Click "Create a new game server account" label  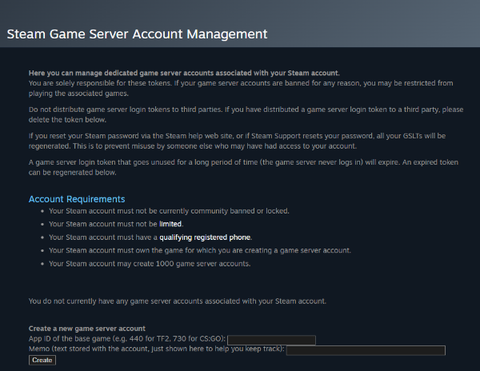[87, 329]
